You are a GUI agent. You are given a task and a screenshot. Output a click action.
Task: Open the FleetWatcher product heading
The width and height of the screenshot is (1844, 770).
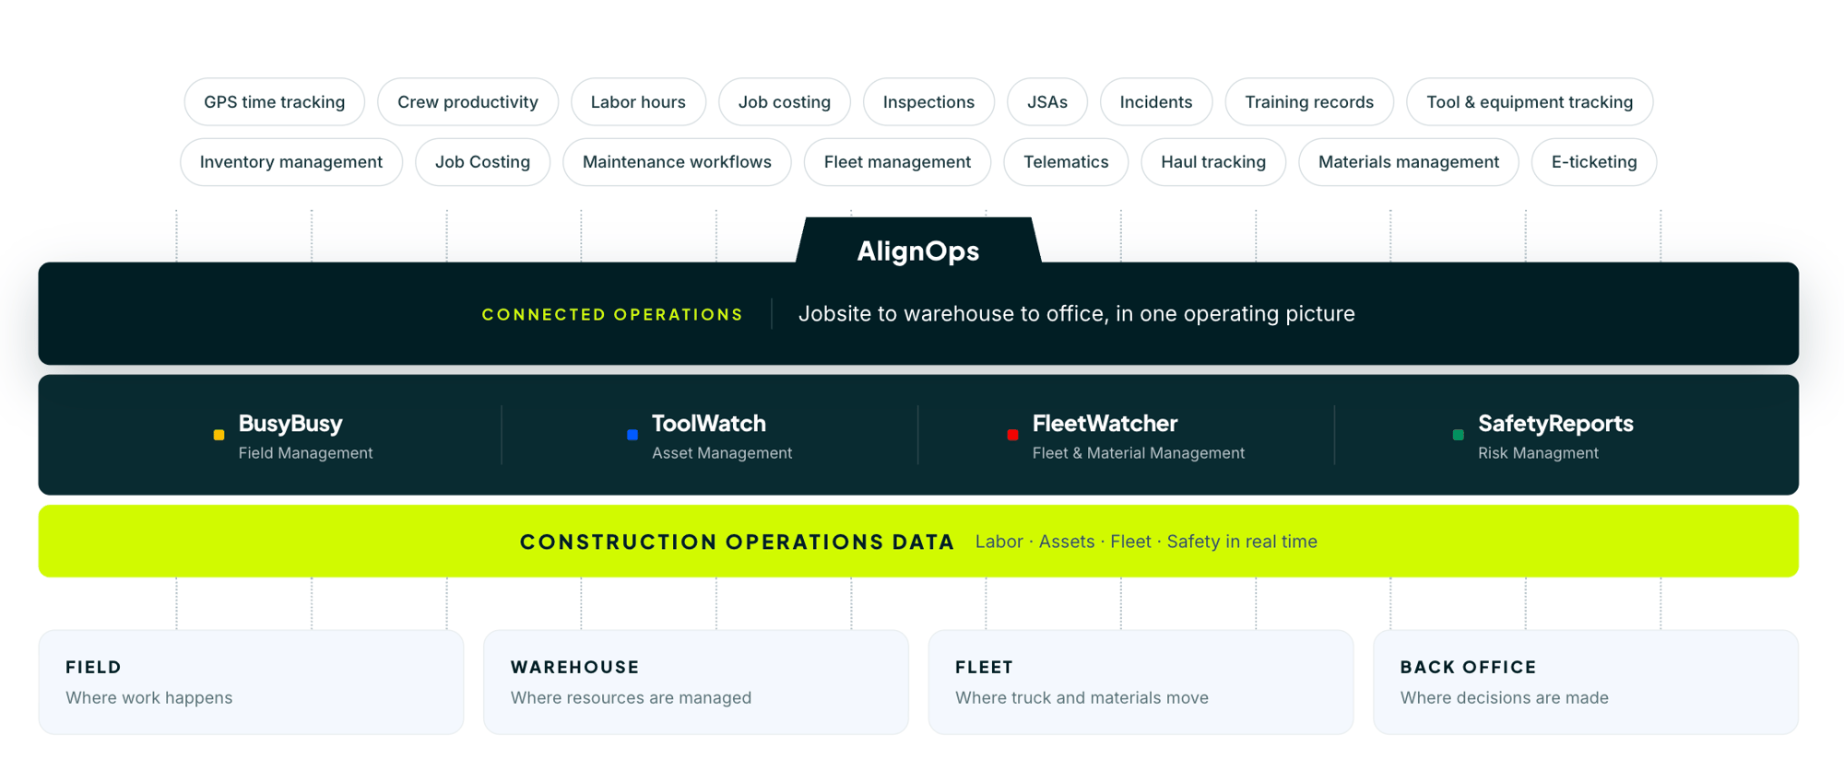click(x=1105, y=424)
